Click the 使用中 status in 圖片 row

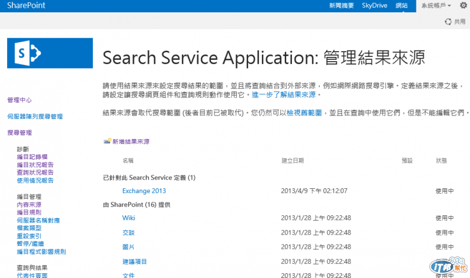(445, 247)
